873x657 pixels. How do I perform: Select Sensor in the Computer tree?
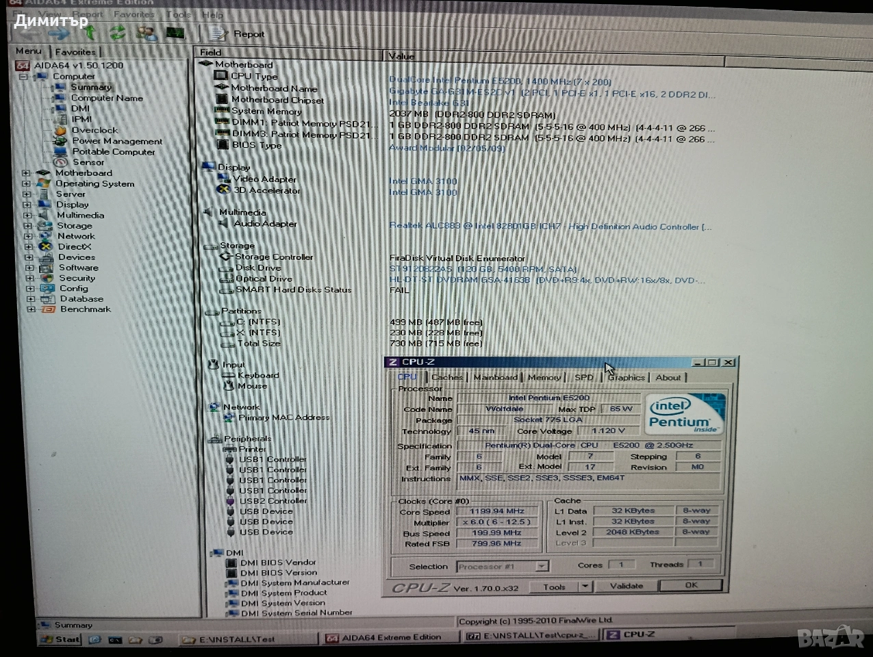(x=88, y=162)
